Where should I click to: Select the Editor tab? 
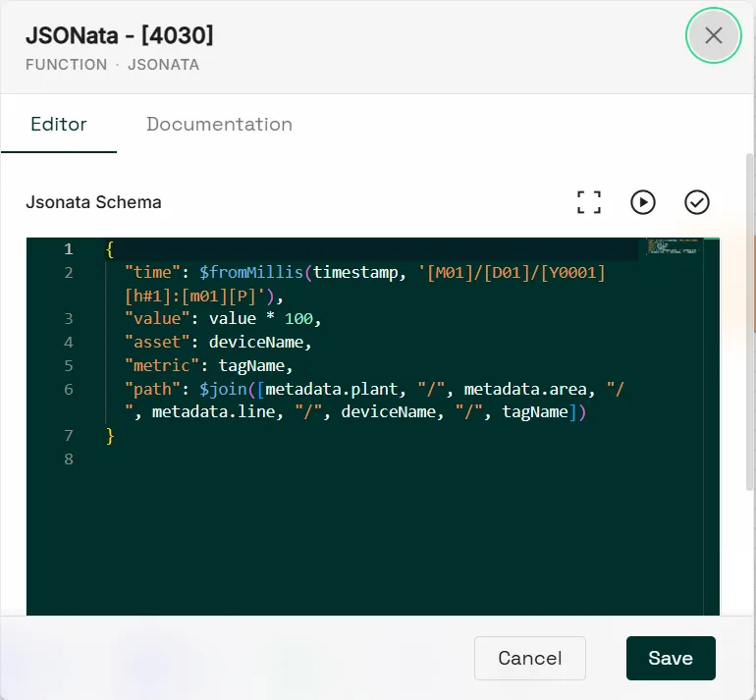[59, 124]
